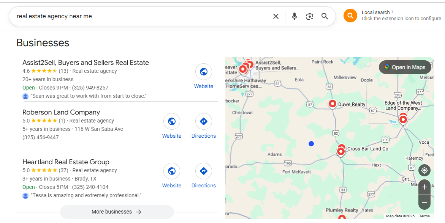The height and width of the screenshot is (223, 445).
Task: Zoom out on the map
Action: pos(424,203)
